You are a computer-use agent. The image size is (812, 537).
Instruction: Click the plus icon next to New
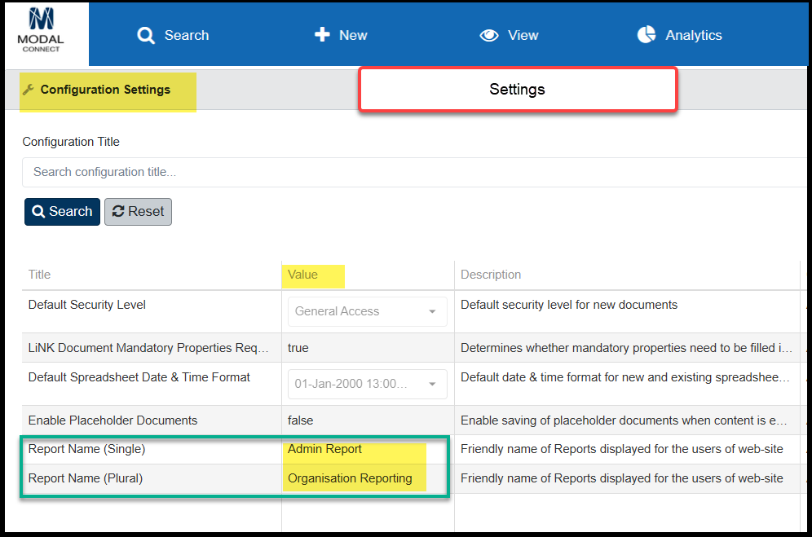pyautogui.click(x=322, y=35)
